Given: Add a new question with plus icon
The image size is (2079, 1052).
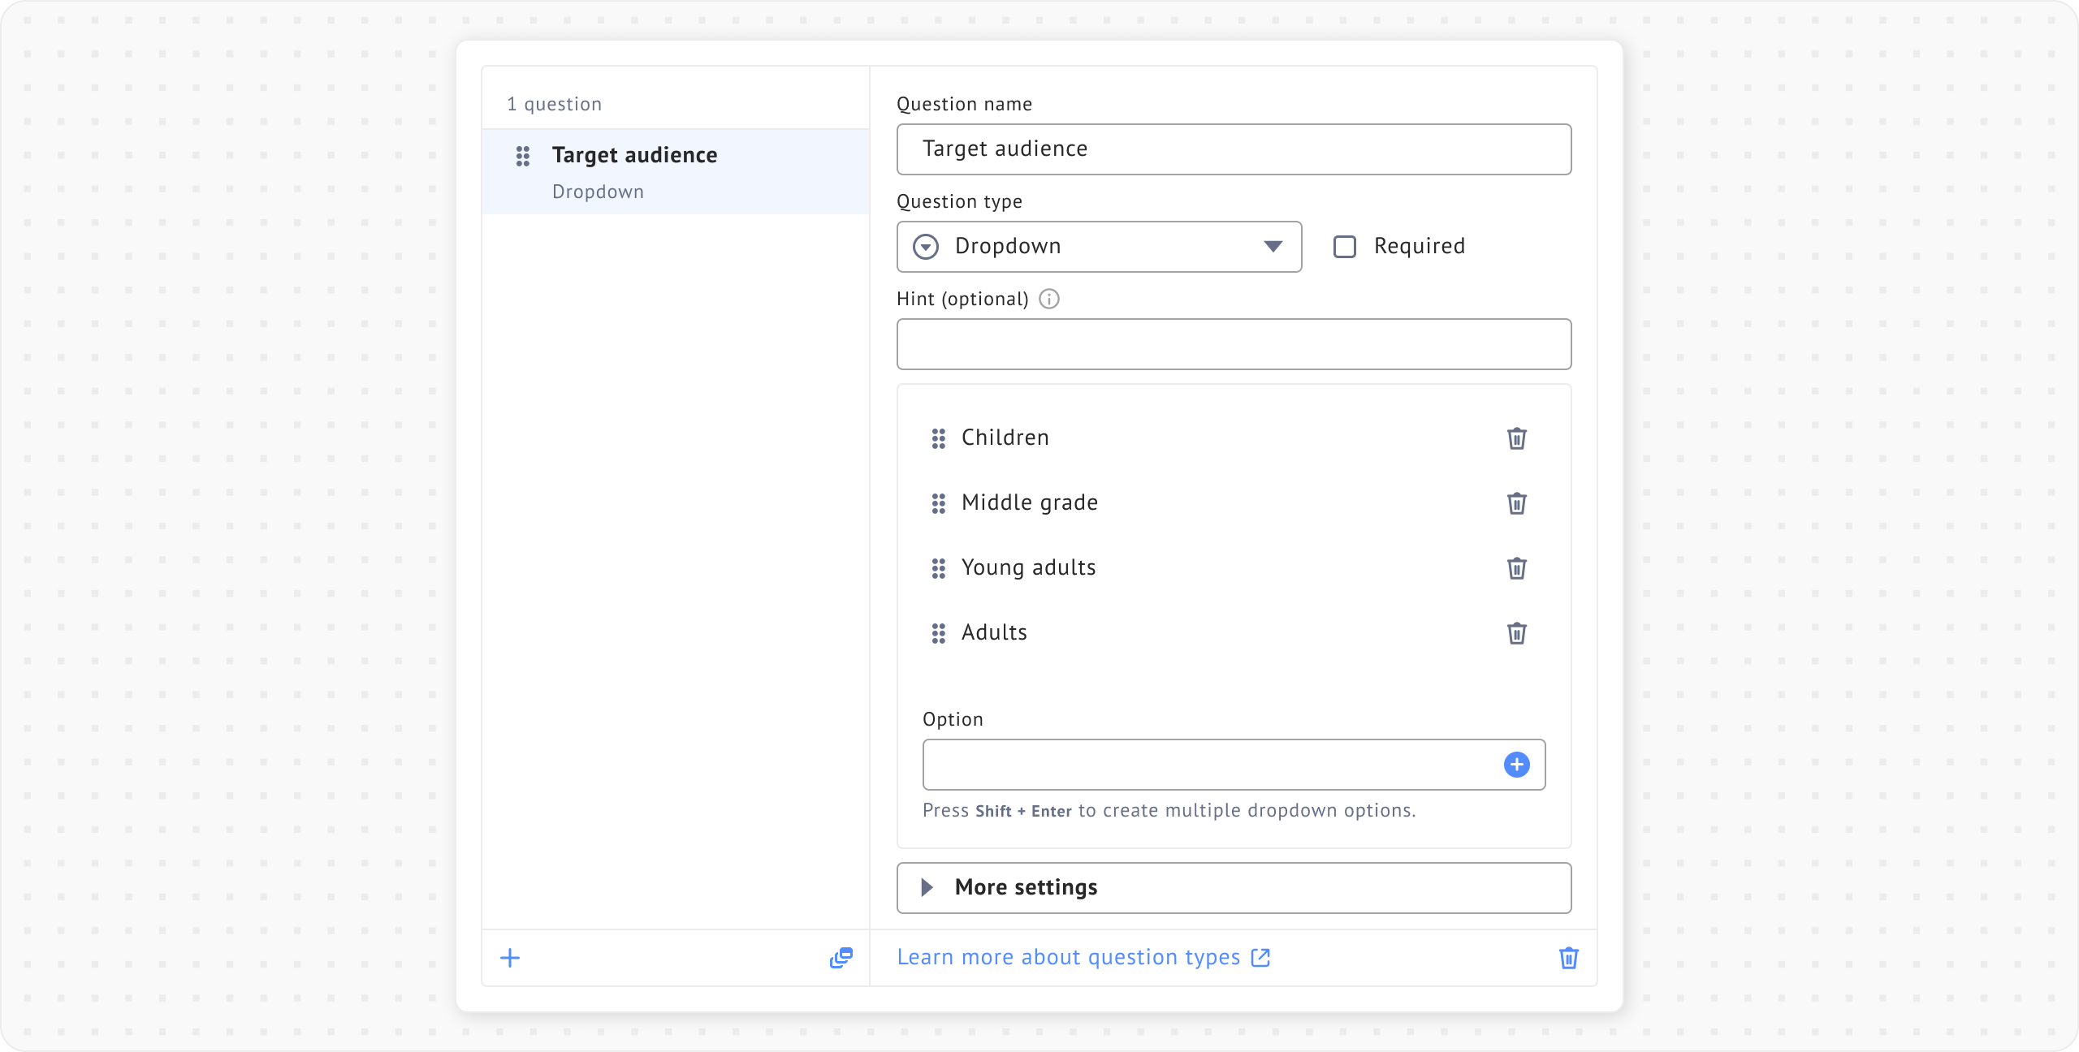Looking at the screenshot, I should pos(510,958).
